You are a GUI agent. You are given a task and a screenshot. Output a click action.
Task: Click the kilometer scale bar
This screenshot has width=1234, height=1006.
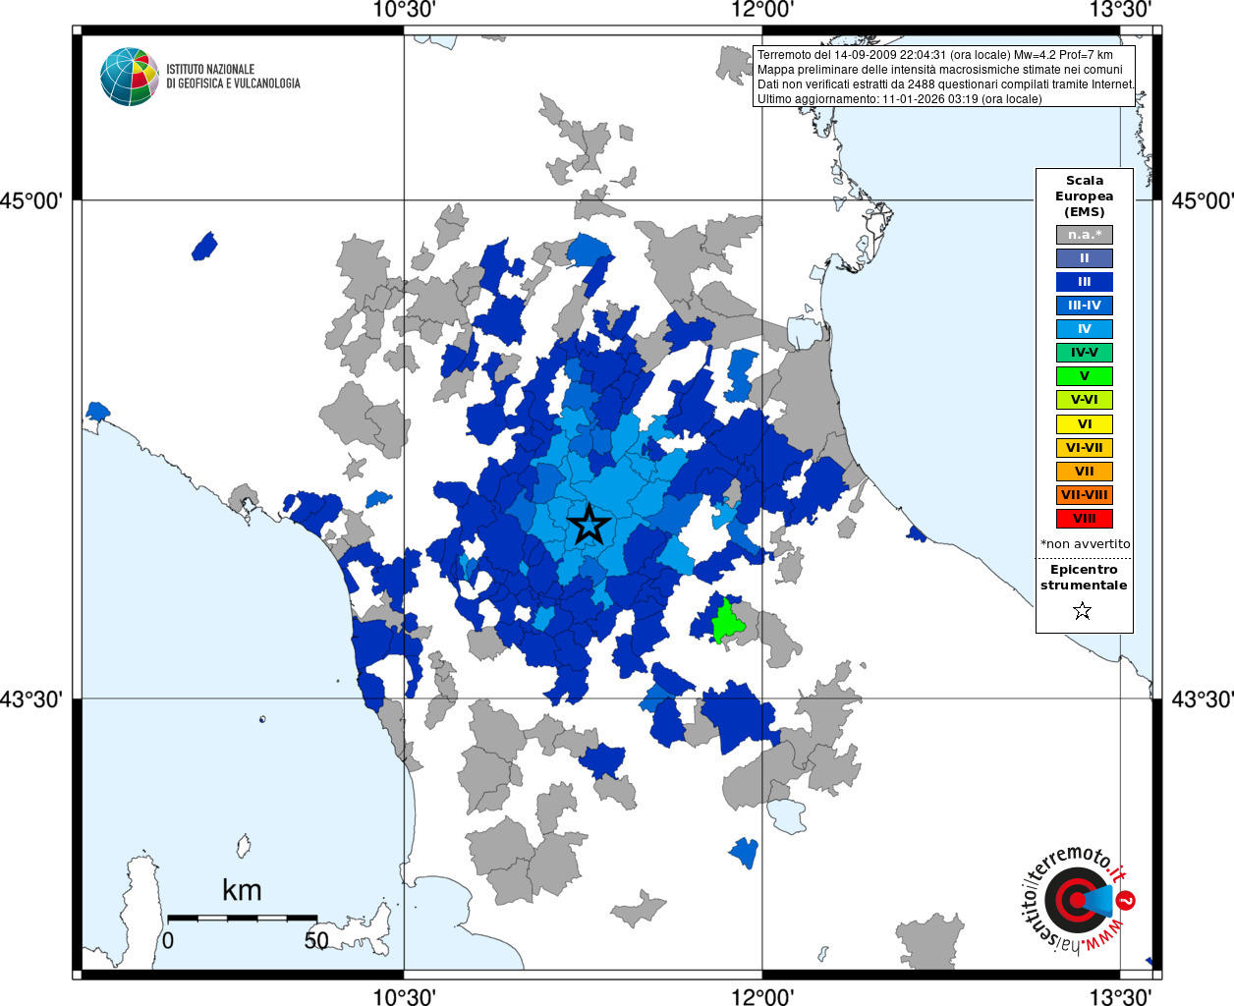coord(242,918)
